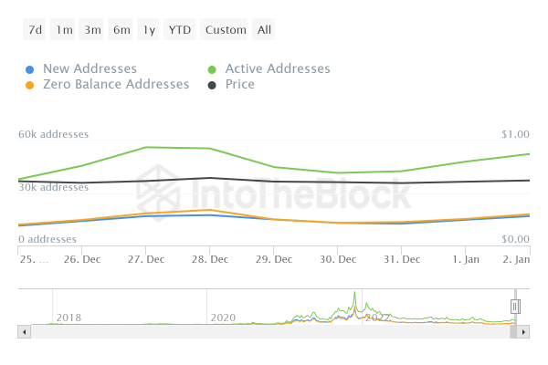Select the 7d time range
The height and width of the screenshot is (365, 548).
coord(35,30)
